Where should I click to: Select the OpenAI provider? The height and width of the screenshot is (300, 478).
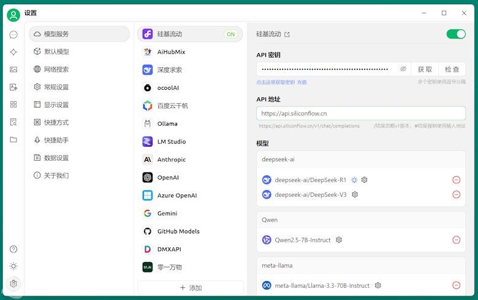(x=190, y=178)
